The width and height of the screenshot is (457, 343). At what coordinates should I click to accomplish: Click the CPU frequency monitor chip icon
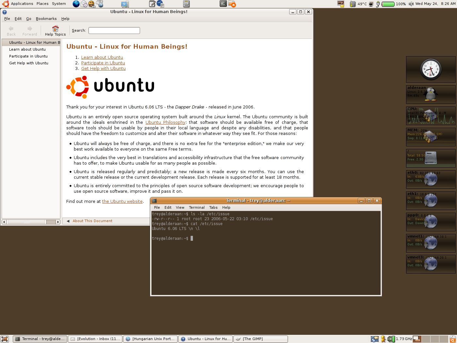point(391,339)
